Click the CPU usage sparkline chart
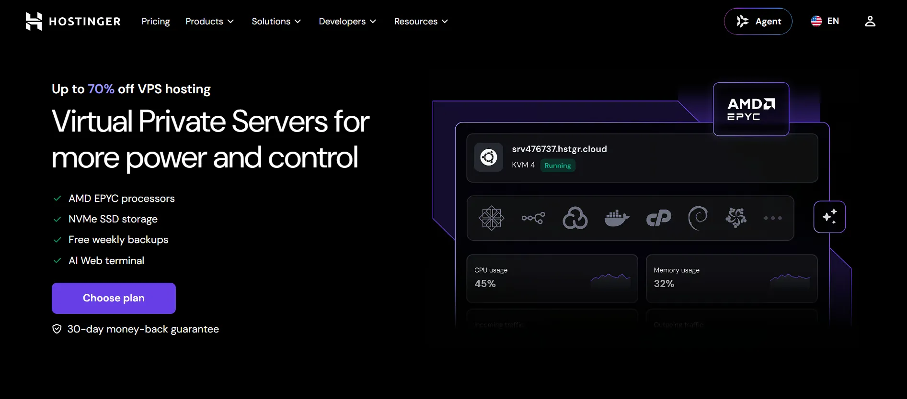 pos(610,281)
